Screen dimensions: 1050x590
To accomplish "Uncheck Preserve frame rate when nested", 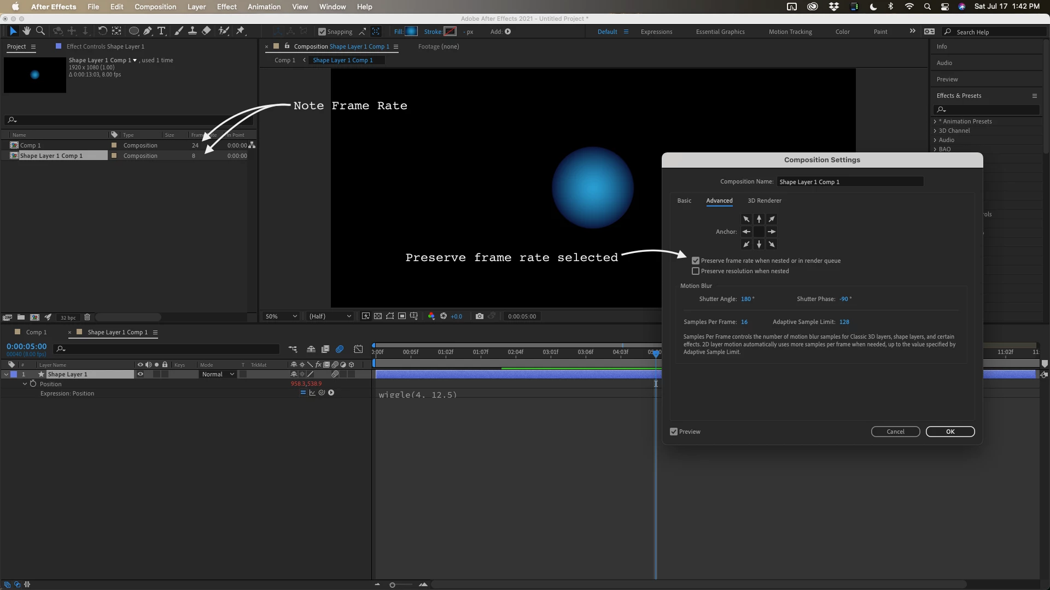I will (x=696, y=261).
